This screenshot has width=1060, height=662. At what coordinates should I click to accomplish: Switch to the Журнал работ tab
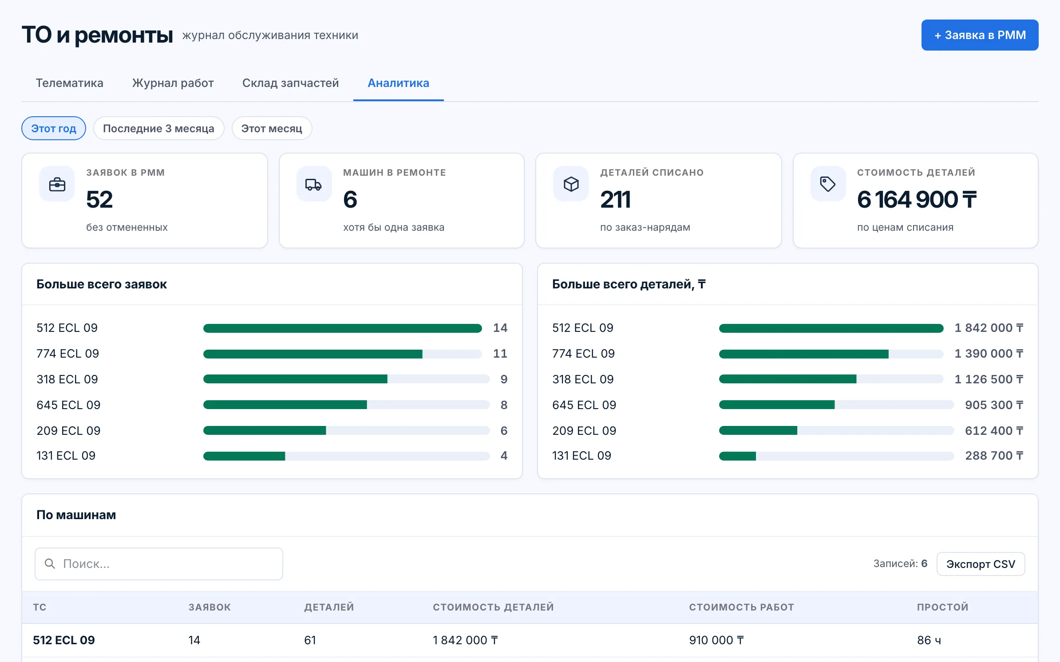[173, 83]
